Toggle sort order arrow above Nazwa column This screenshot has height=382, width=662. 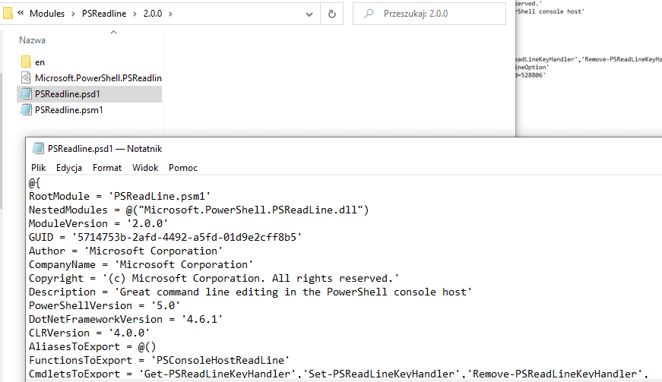[113, 32]
